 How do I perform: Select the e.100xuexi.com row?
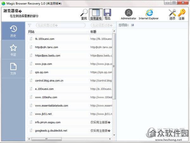pyautogui.click(x=70, y=89)
